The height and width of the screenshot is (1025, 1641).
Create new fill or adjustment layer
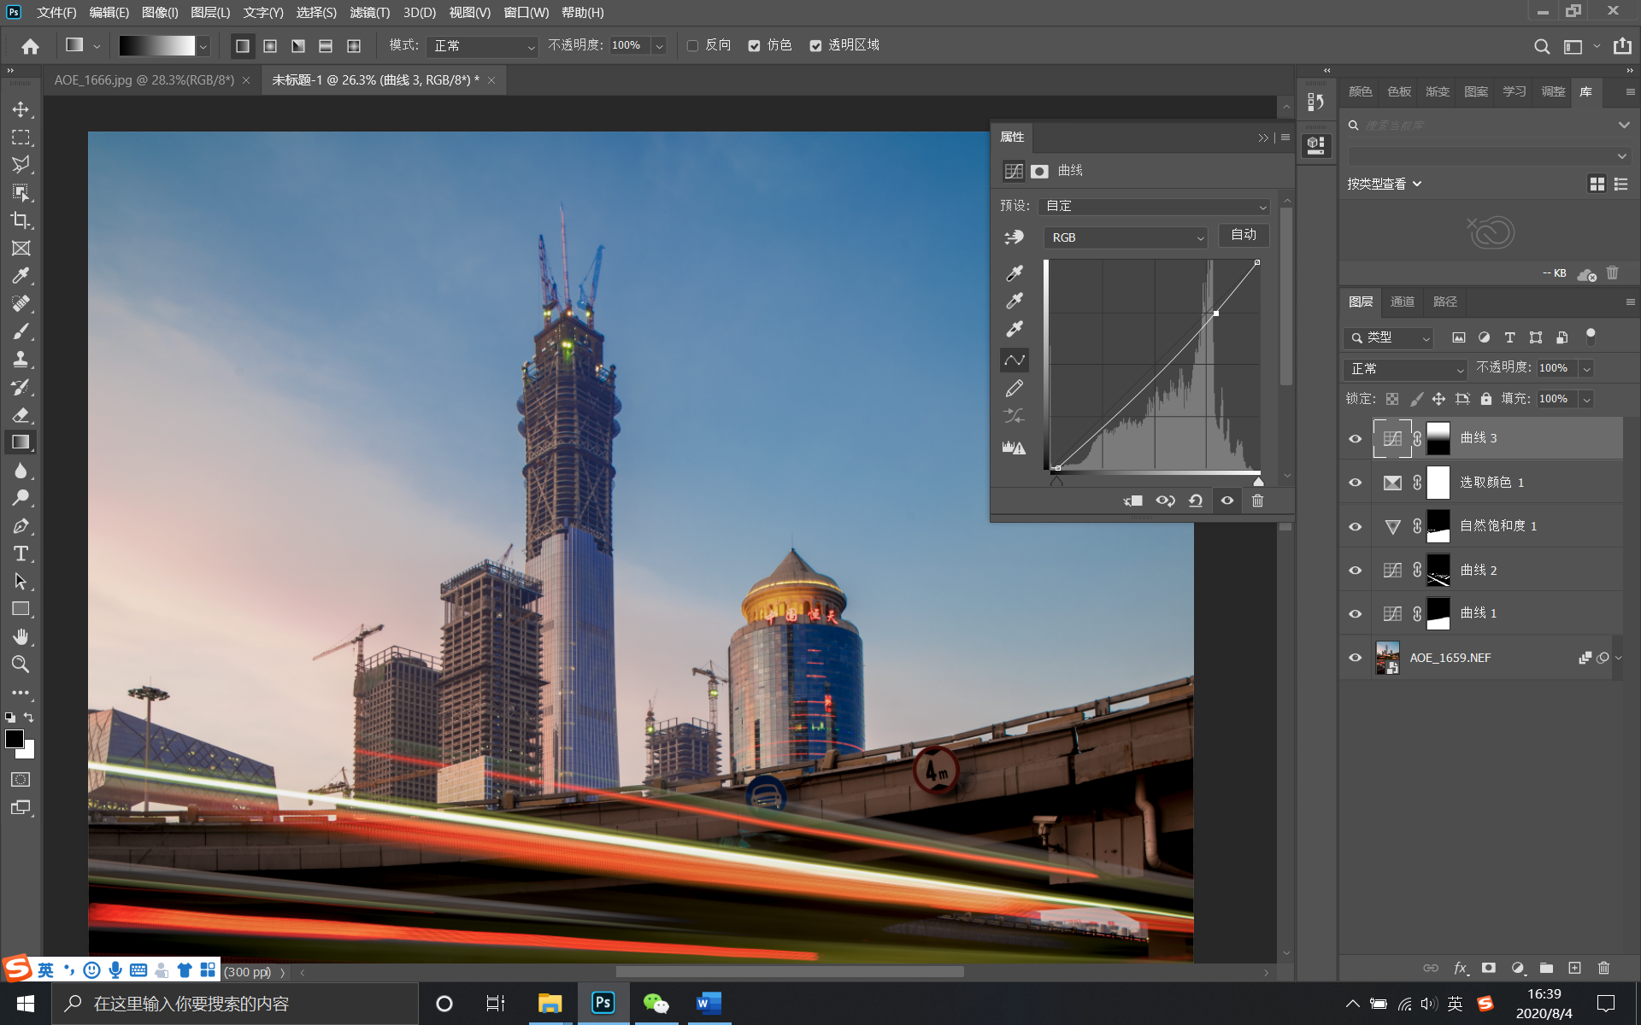(1518, 968)
